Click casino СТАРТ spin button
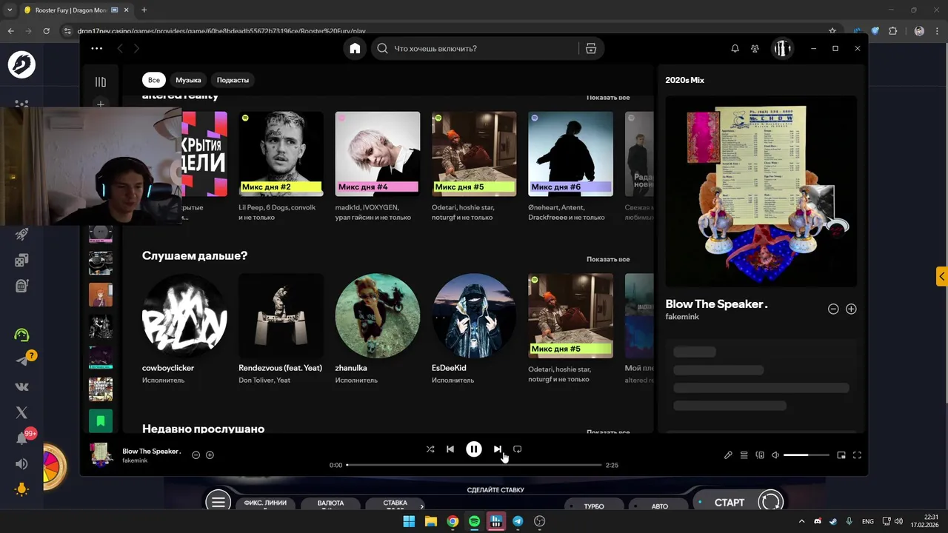Image resolution: width=948 pixels, height=533 pixels. [729, 503]
